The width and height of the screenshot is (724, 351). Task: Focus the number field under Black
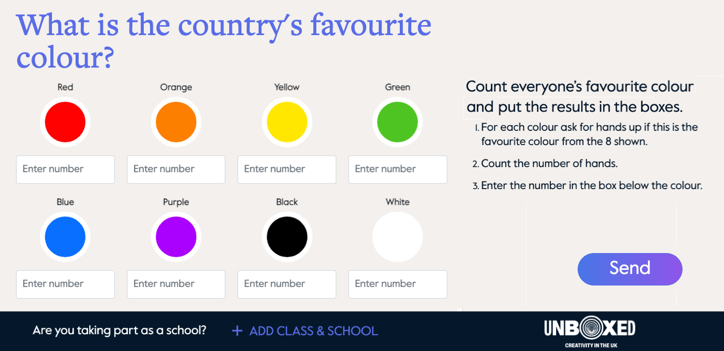coord(287,284)
